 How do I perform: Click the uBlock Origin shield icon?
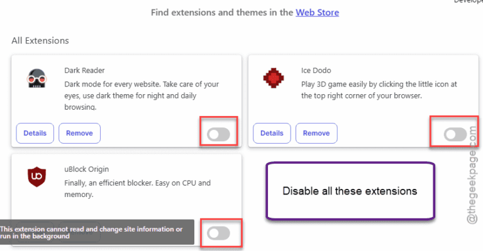(x=35, y=176)
